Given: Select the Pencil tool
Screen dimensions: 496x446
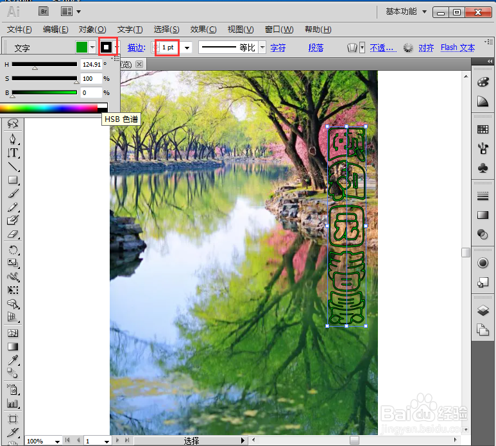Looking at the screenshot, I should click(13, 207).
